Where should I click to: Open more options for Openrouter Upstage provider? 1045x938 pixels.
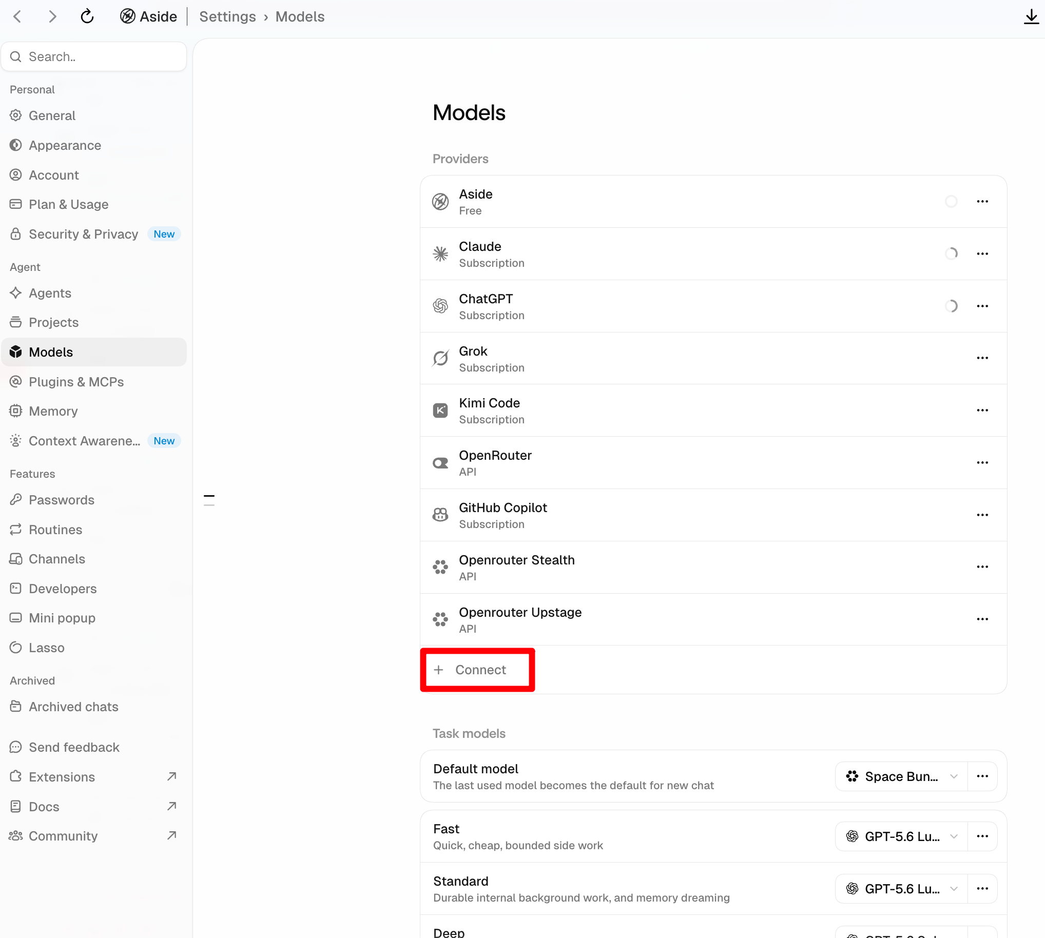click(982, 619)
